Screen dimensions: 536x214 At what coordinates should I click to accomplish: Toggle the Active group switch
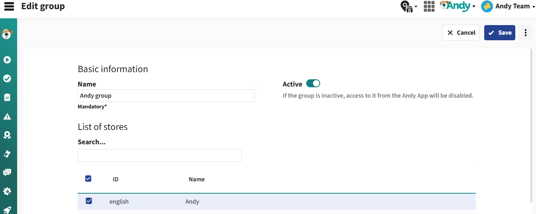[x=313, y=83]
